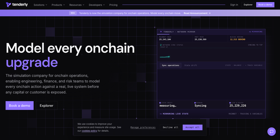The height and width of the screenshot is (140, 280).
Task: Click the Mirroring Live State icon
Action: (161, 114)
